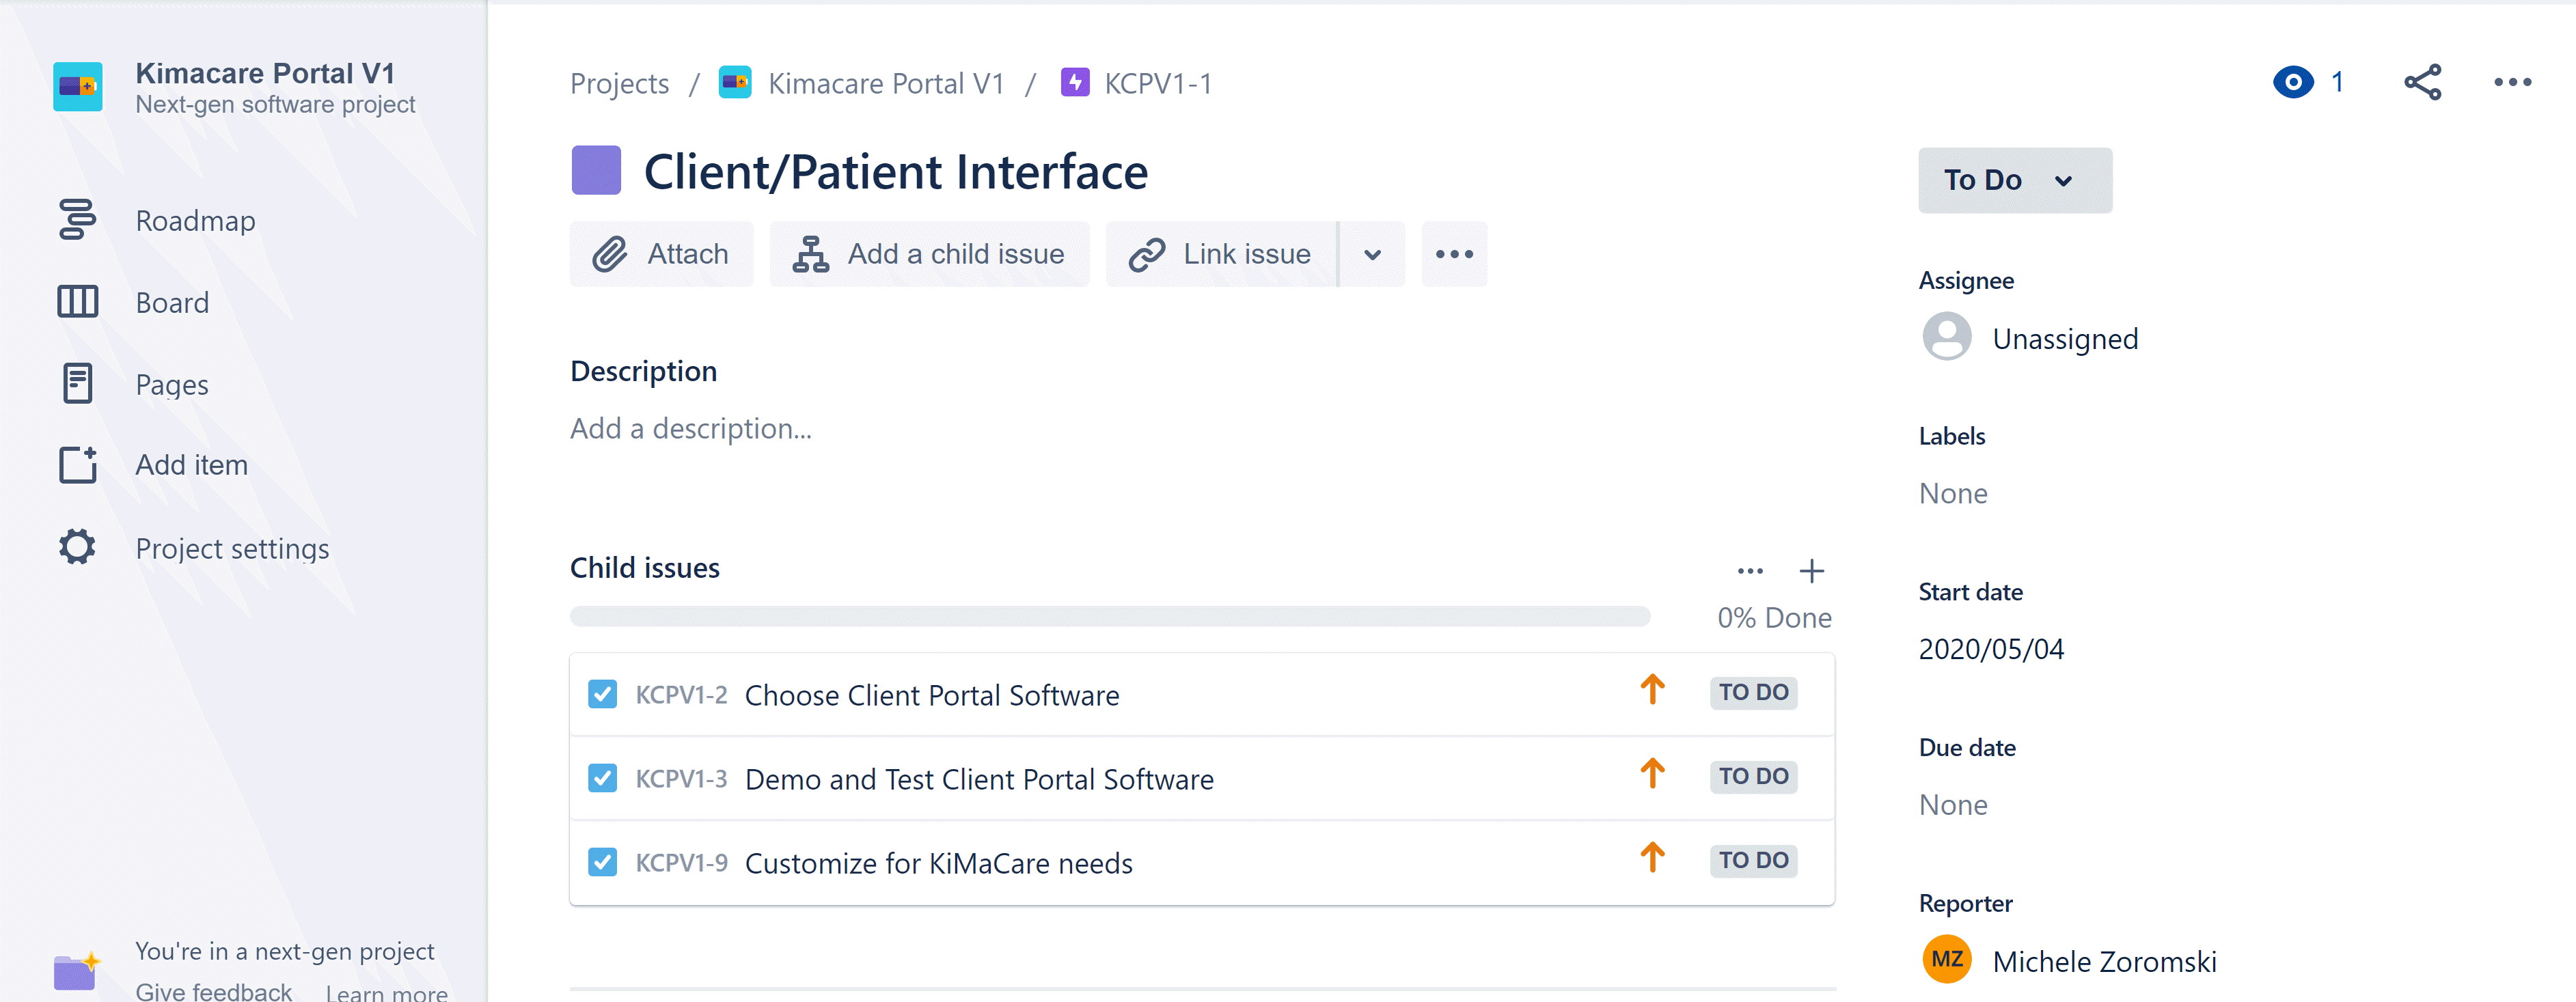The width and height of the screenshot is (2576, 1002).
Task: Click the purple epic color swatch
Action: [x=596, y=171]
